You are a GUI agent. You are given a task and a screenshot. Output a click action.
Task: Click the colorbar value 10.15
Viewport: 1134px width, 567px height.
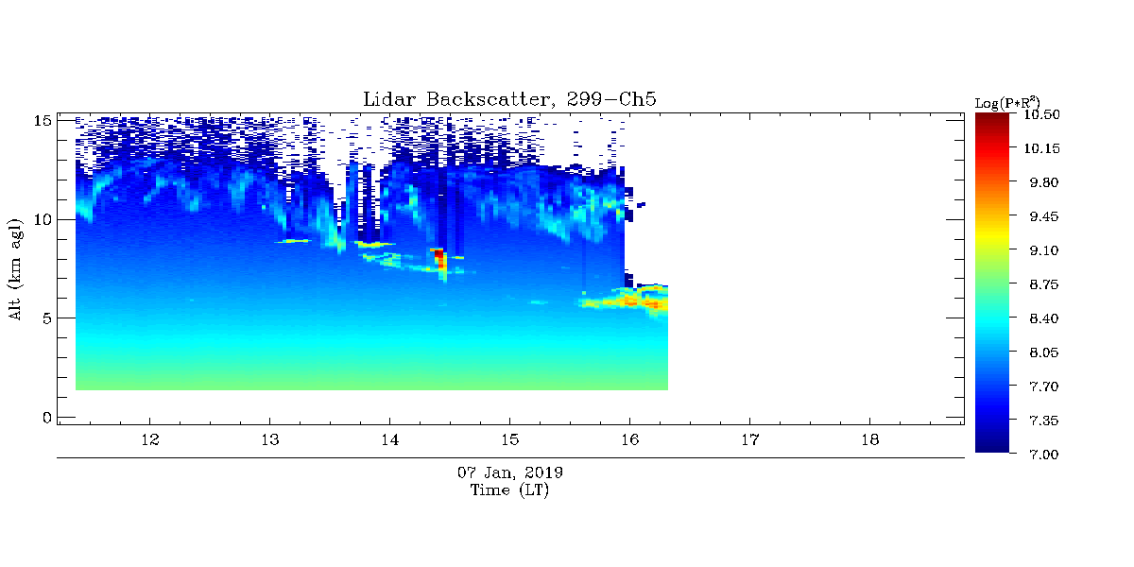(1040, 149)
